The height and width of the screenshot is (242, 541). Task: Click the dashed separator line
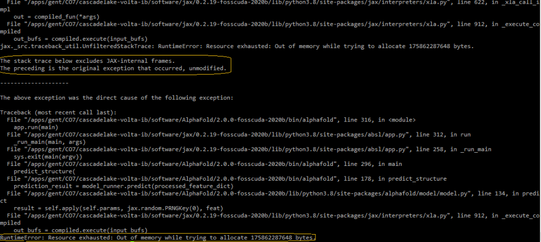coord(34,83)
